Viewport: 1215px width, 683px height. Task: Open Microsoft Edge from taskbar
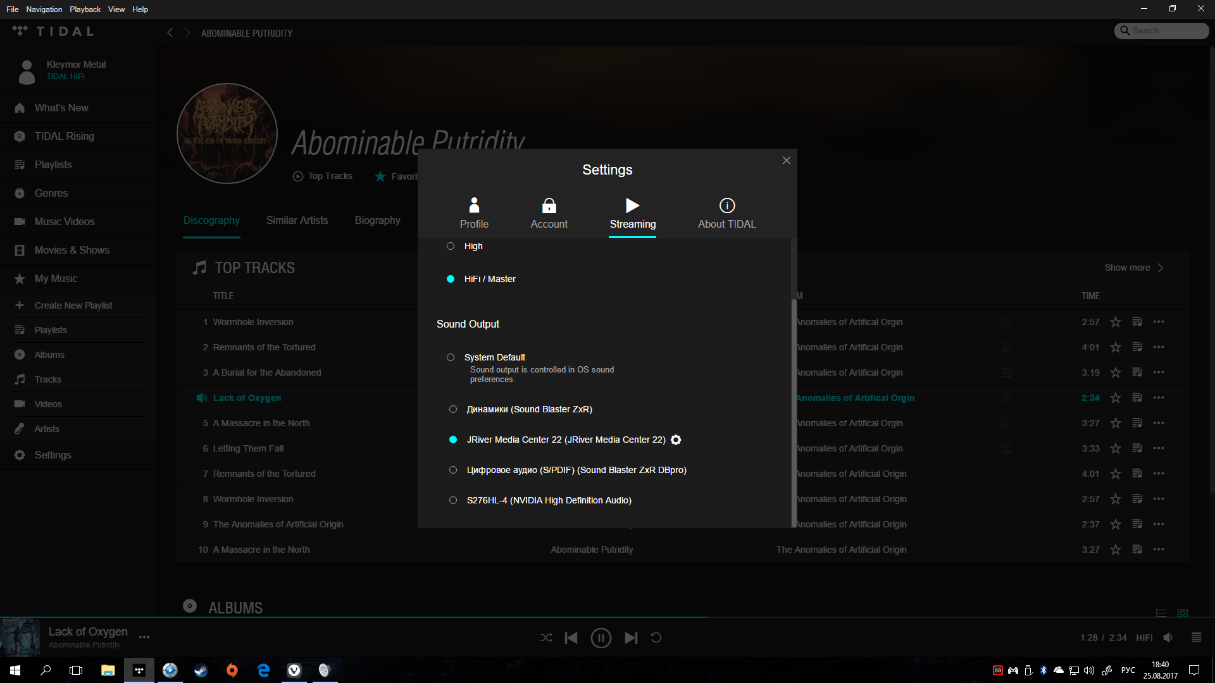pyautogui.click(x=263, y=670)
